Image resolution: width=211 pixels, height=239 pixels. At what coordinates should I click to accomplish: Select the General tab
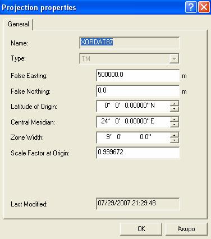(x=19, y=24)
